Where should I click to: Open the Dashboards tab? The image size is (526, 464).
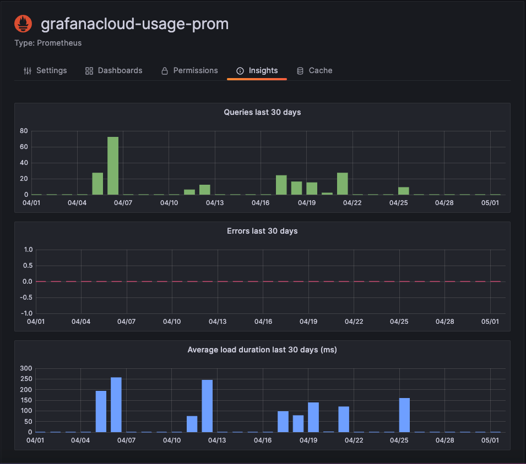(120, 70)
